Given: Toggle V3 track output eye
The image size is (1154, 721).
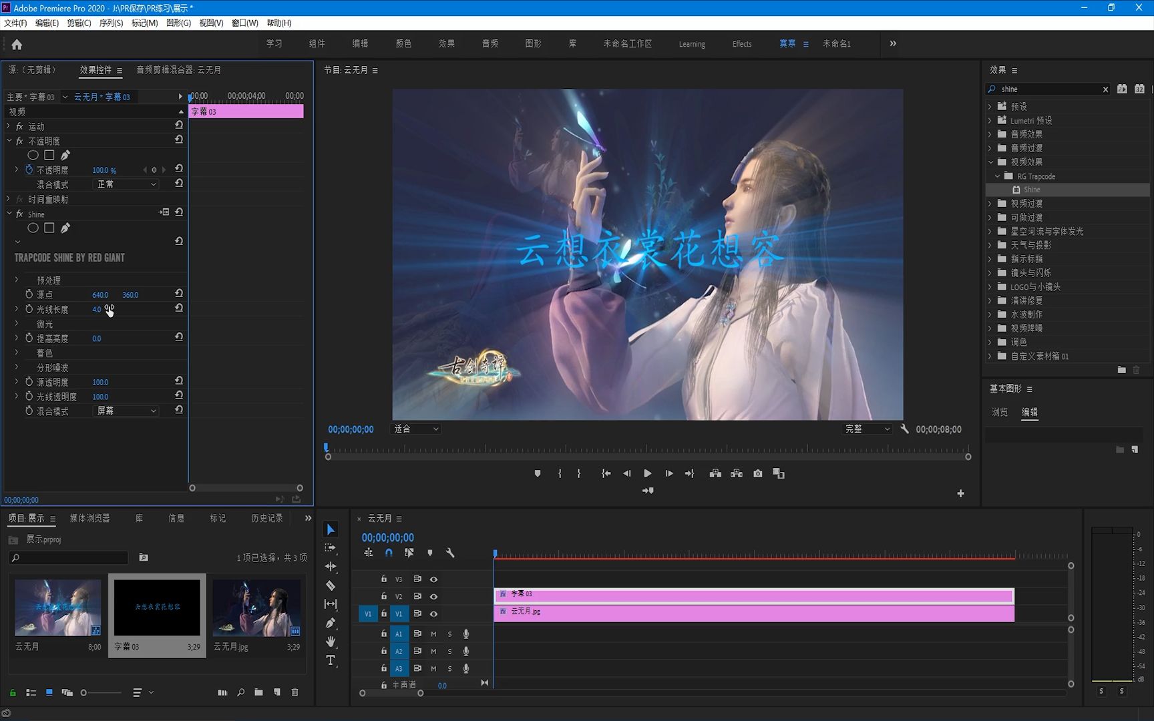Looking at the screenshot, I should (x=433, y=579).
